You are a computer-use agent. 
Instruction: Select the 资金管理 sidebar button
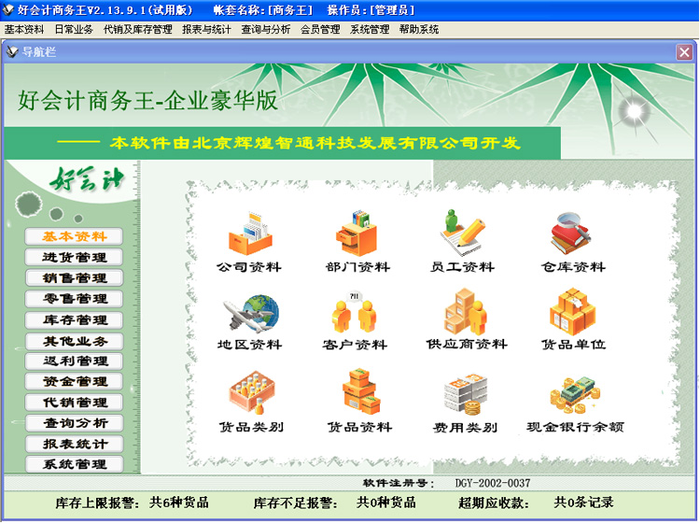(x=74, y=381)
